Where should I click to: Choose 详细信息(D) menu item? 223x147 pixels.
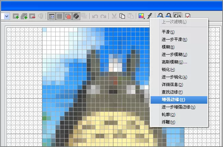(179, 85)
